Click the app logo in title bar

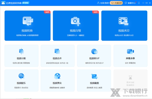3,3
